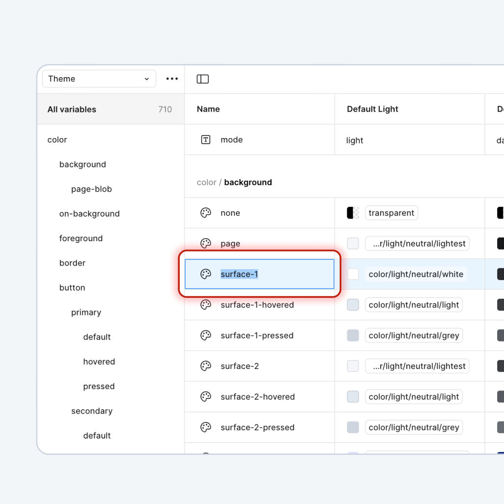Viewport: 504px width, 504px height.
Task: Click the palette icon for page variable
Action: tap(206, 243)
